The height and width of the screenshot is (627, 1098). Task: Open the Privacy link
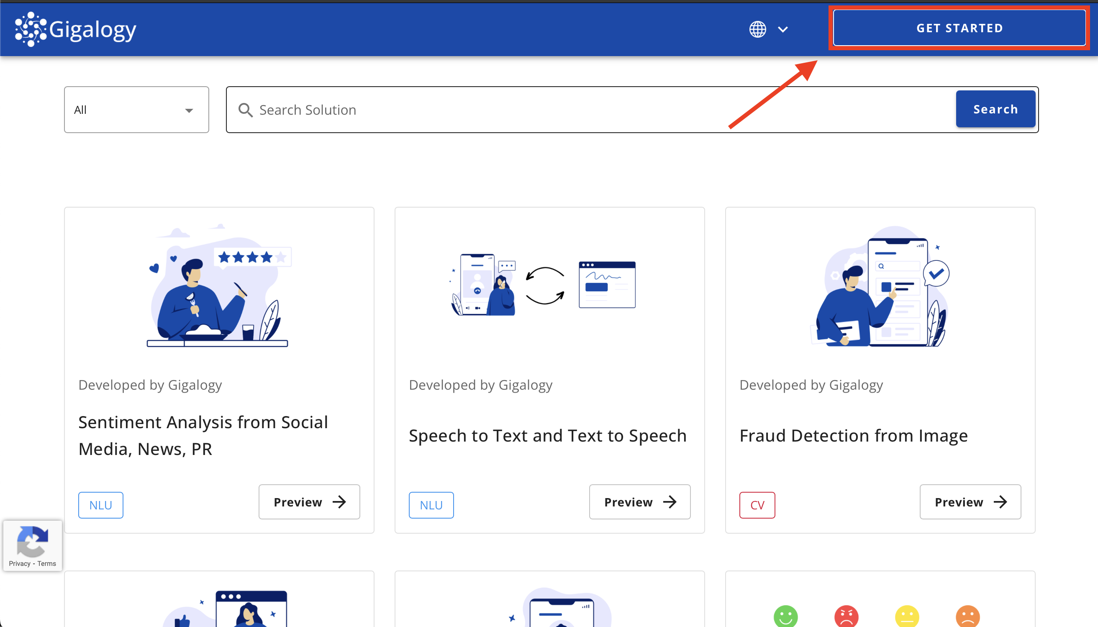click(x=19, y=564)
